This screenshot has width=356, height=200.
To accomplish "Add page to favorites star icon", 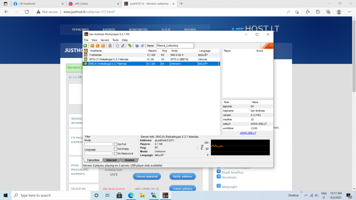I will [297, 12].
